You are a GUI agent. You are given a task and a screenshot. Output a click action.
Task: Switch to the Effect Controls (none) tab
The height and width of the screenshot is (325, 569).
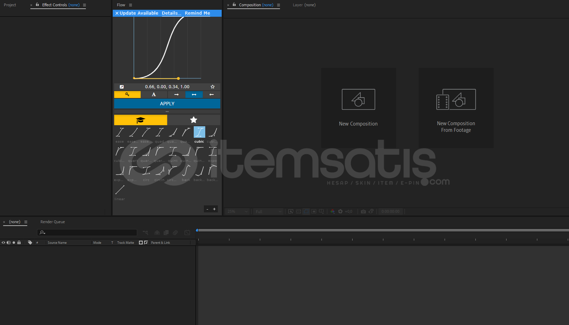click(x=61, y=5)
